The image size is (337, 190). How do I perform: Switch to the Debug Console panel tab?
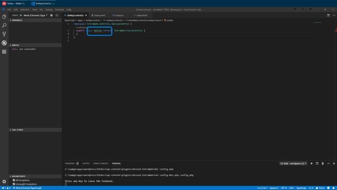(x=101, y=164)
